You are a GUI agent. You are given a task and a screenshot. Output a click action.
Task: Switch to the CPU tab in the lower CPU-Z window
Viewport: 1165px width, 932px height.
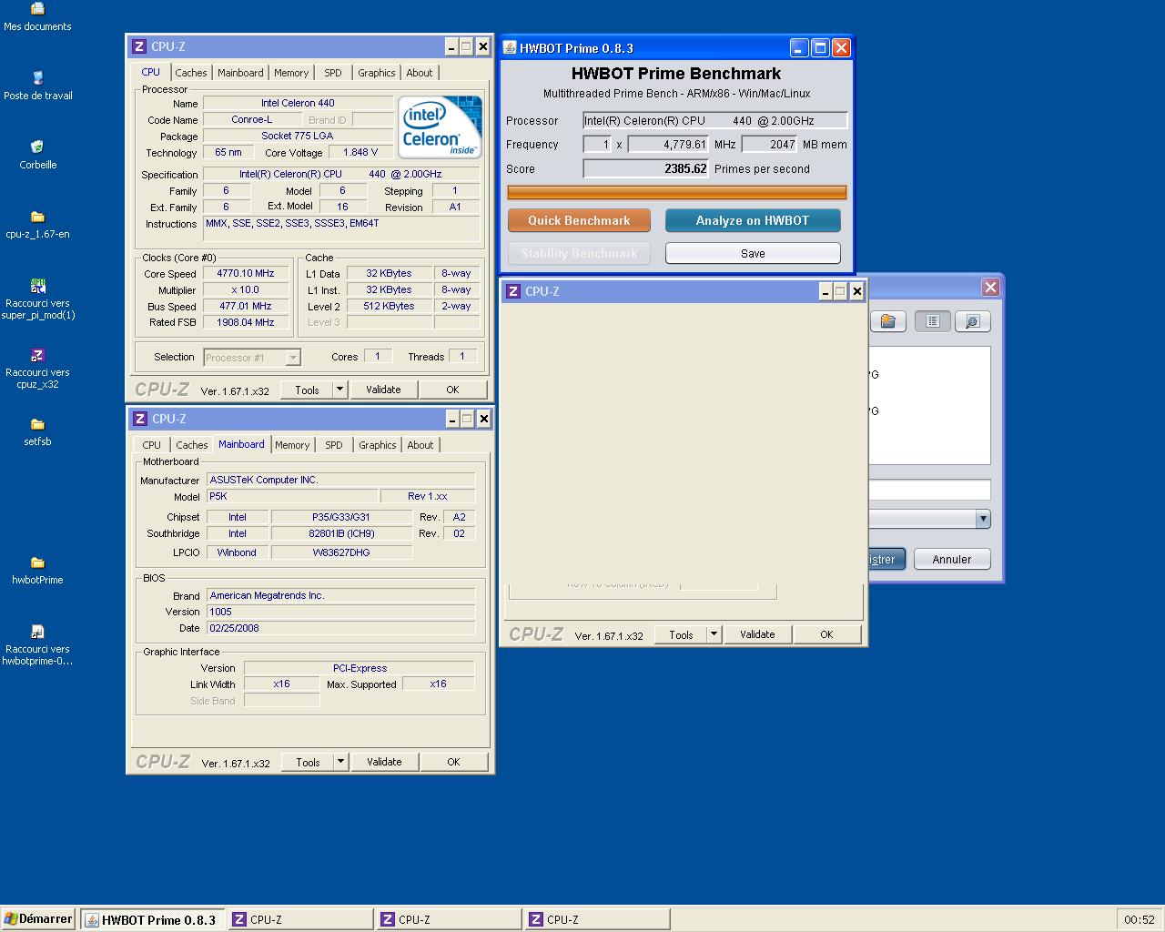(x=152, y=445)
